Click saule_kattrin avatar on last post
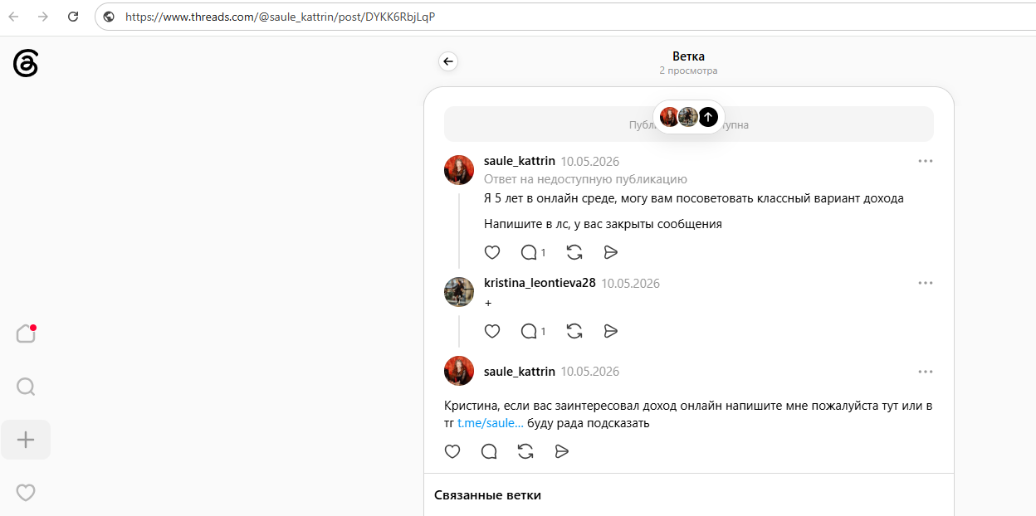 (x=459, y=371)
